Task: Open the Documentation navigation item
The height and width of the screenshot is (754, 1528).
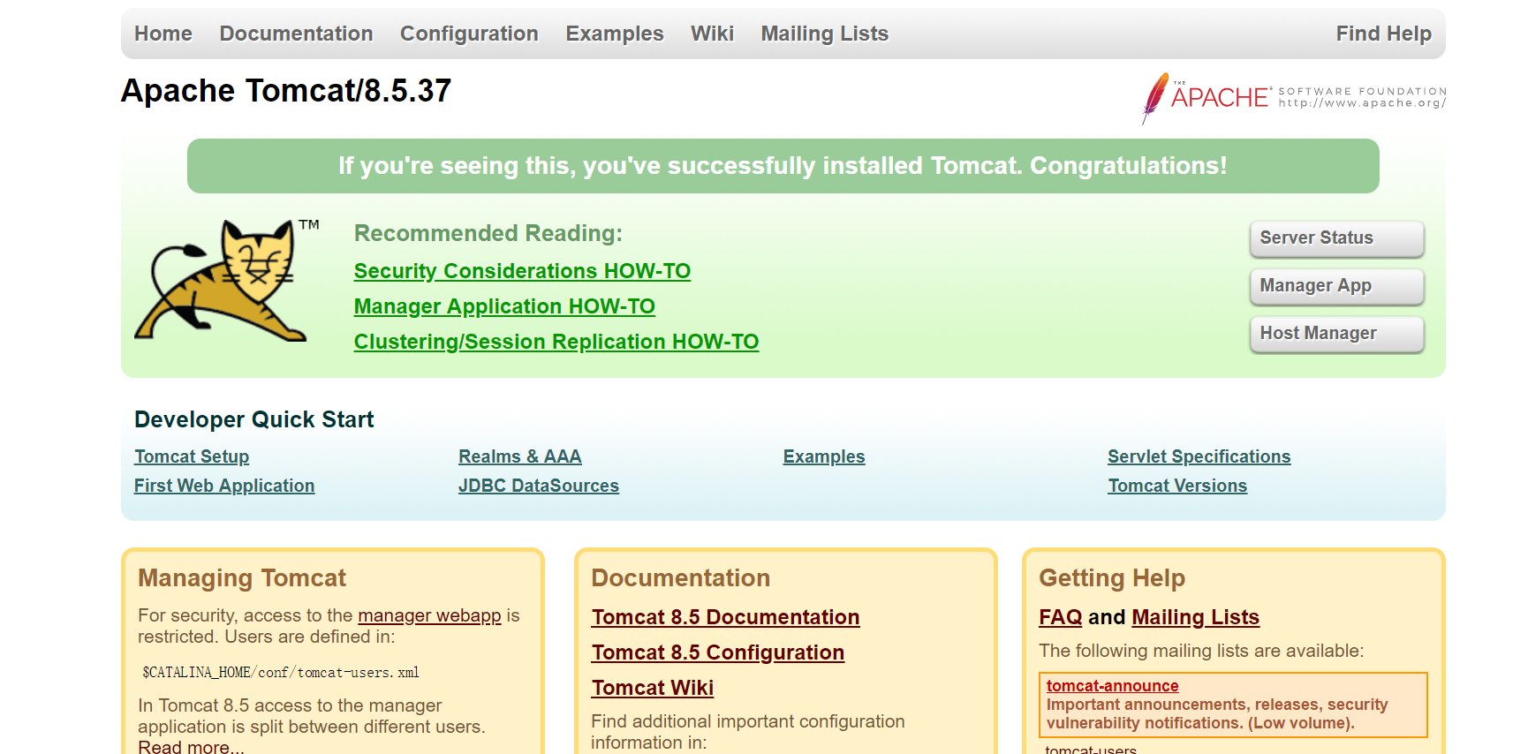Action: [296, 34]
